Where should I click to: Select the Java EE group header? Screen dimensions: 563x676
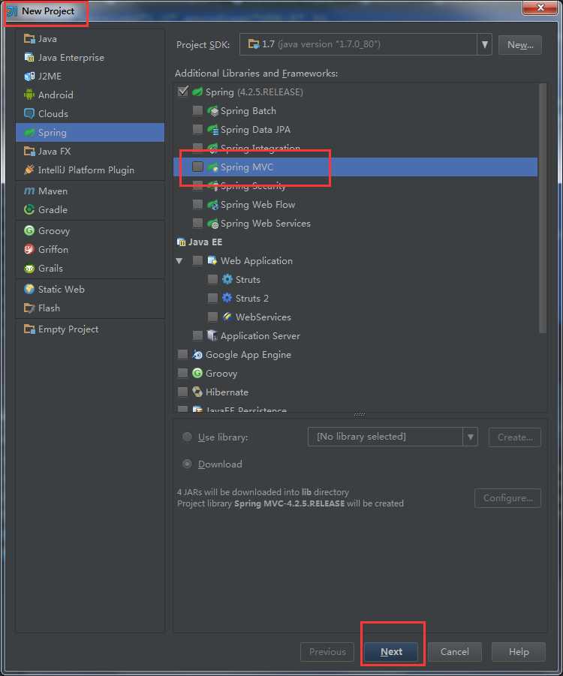200,242
